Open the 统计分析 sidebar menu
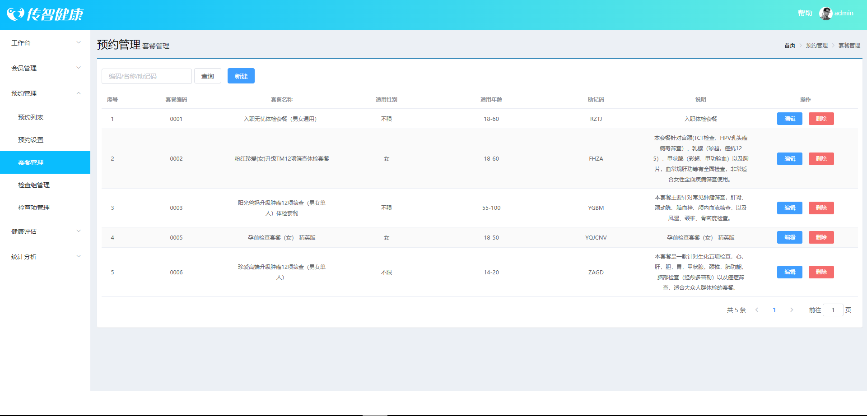This screenshot has width=867, height=416. (45, 257)
